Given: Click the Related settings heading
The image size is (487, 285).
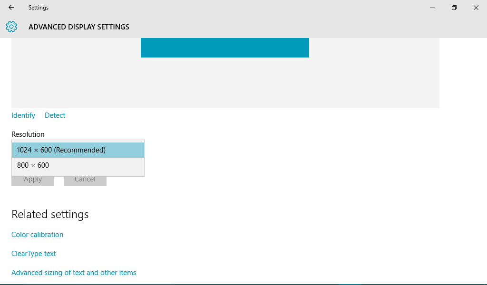Looking at the screenshot, I should pos(50,214).
